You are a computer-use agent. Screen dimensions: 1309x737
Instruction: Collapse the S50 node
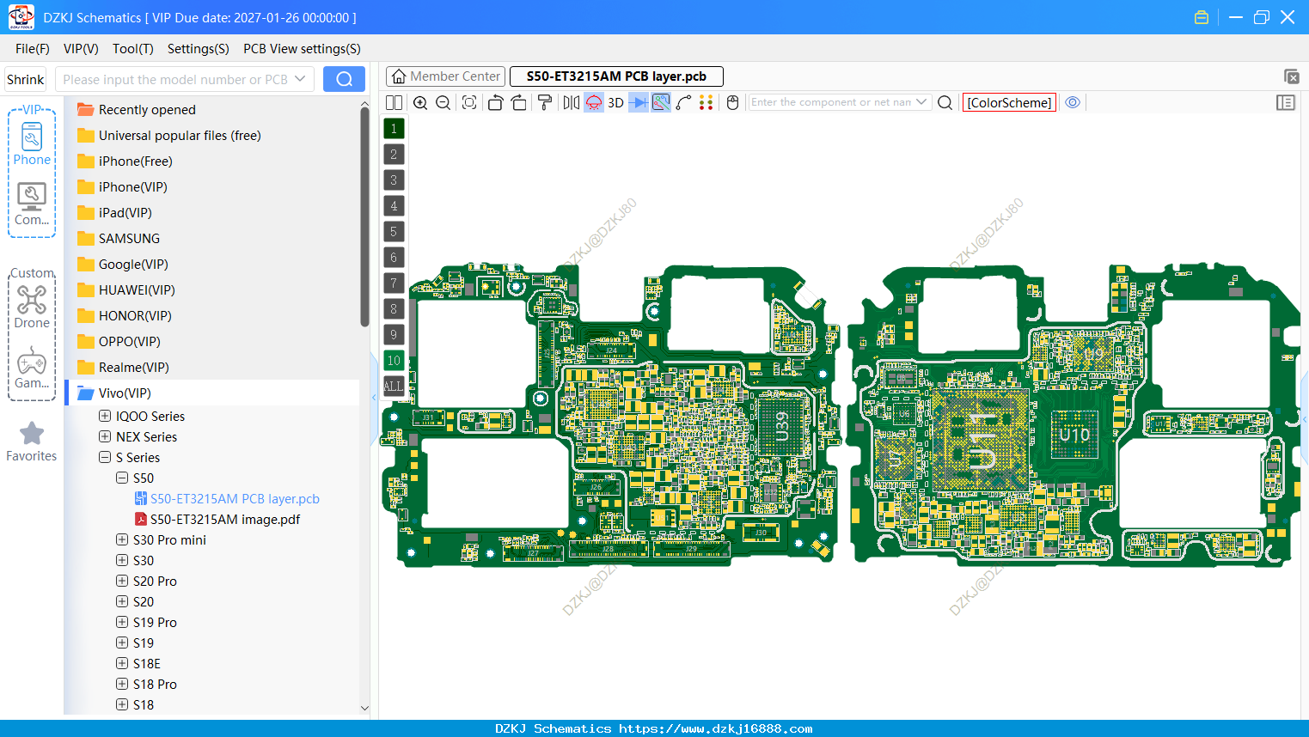click(122, 478)
